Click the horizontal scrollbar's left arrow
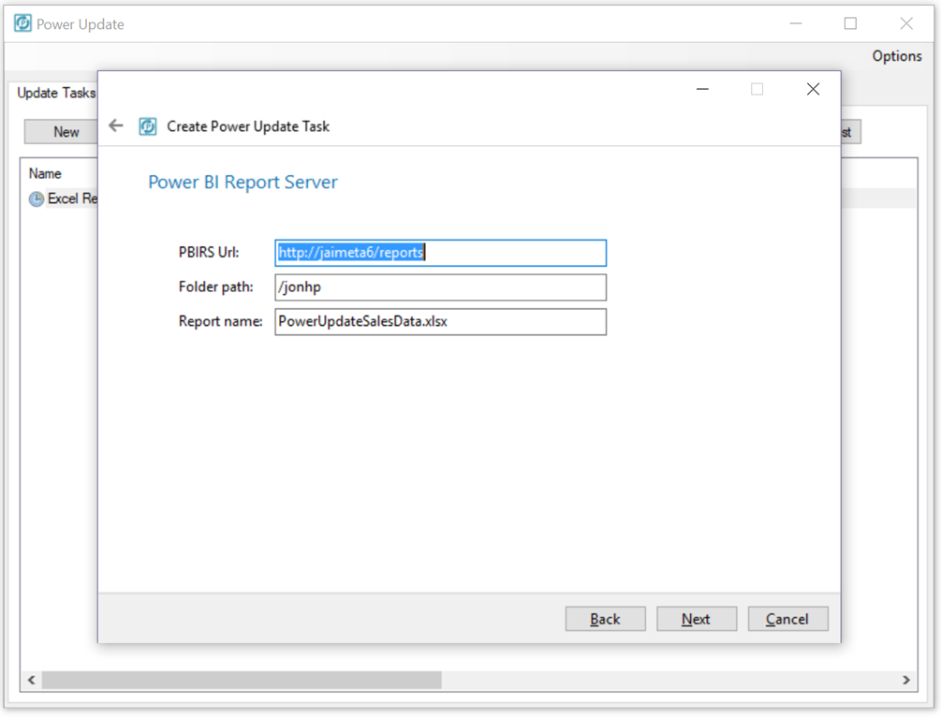 [32, 680]
